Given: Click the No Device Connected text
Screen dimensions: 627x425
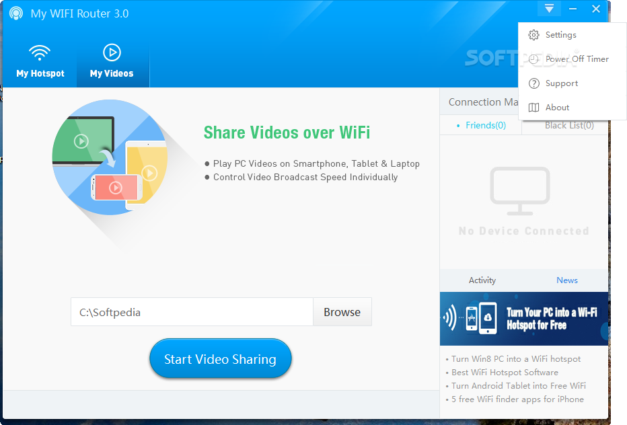Looking at the screenshot, I should [x=524, y=231].
